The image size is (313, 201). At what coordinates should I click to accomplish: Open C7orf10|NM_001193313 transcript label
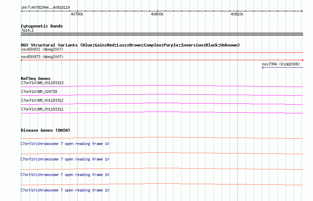(42, 83)
